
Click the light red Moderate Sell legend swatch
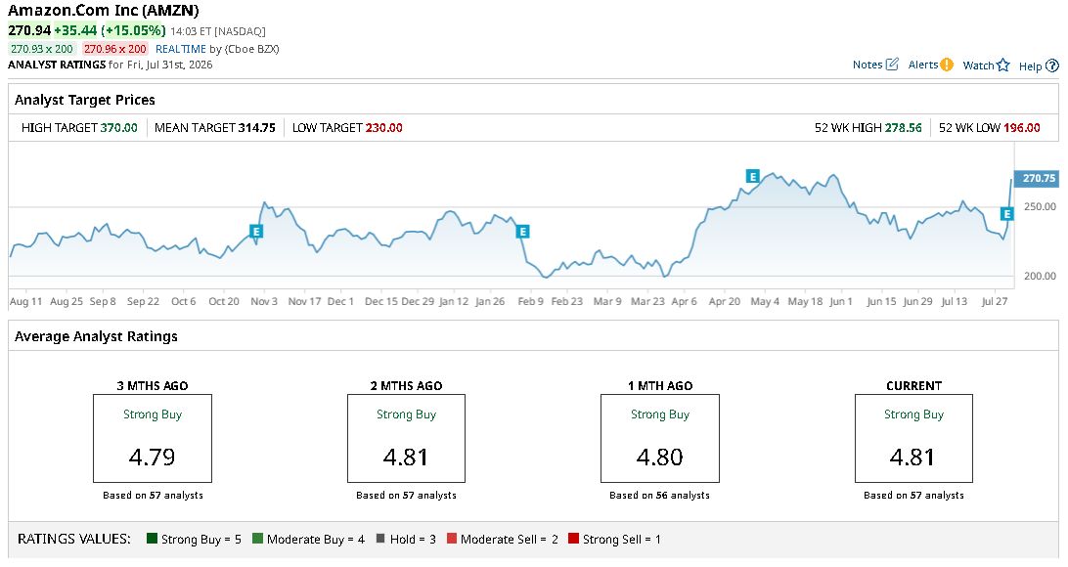[x=451, y=539]
